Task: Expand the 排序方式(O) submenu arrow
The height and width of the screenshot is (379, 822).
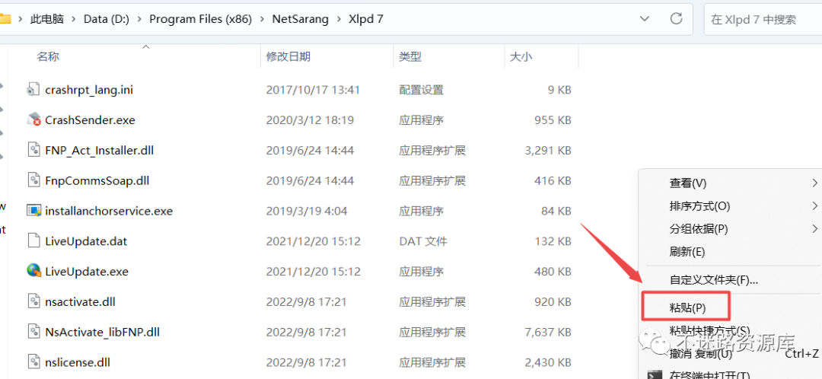Action: click(814, 205)
